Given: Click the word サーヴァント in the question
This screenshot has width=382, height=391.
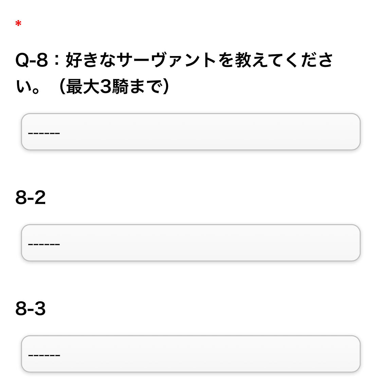Looking at the screenshot, I should pos(166,60).
